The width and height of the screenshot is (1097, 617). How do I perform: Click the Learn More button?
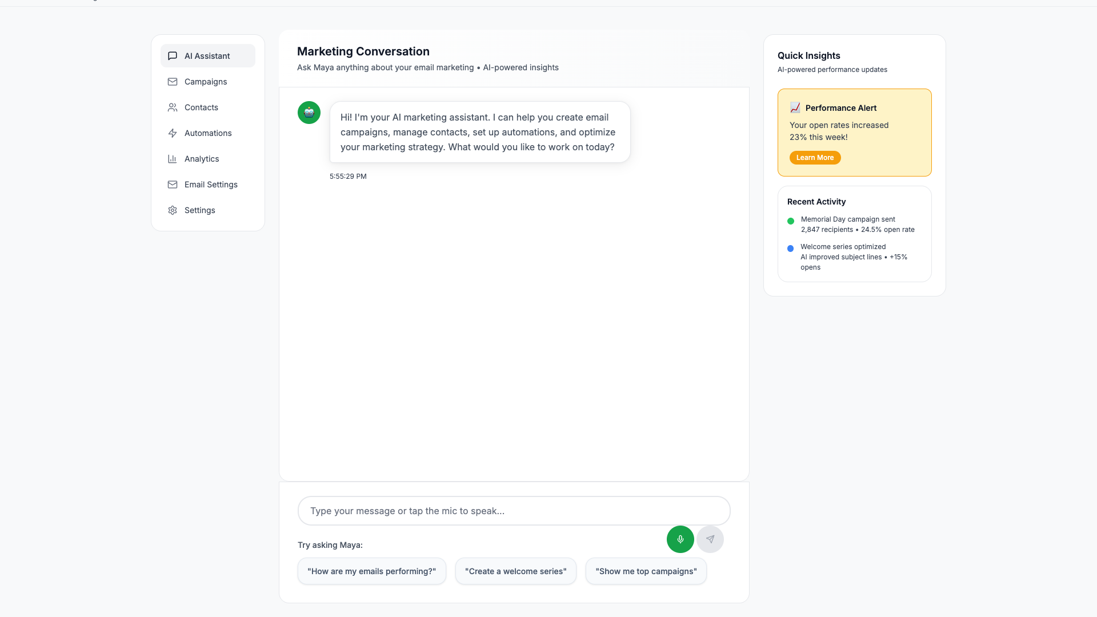814,158
